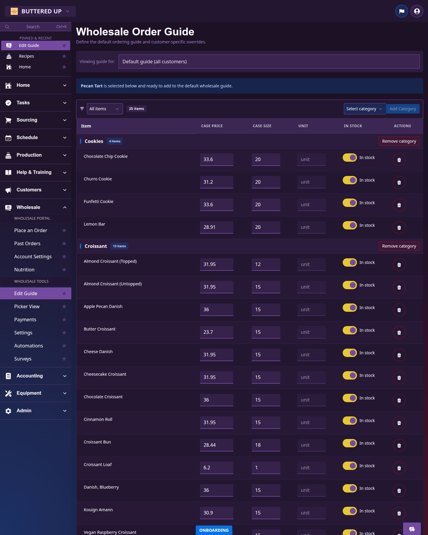Click the Onboarding button
This screenshot has width=428, height=535.
point(214,530)
